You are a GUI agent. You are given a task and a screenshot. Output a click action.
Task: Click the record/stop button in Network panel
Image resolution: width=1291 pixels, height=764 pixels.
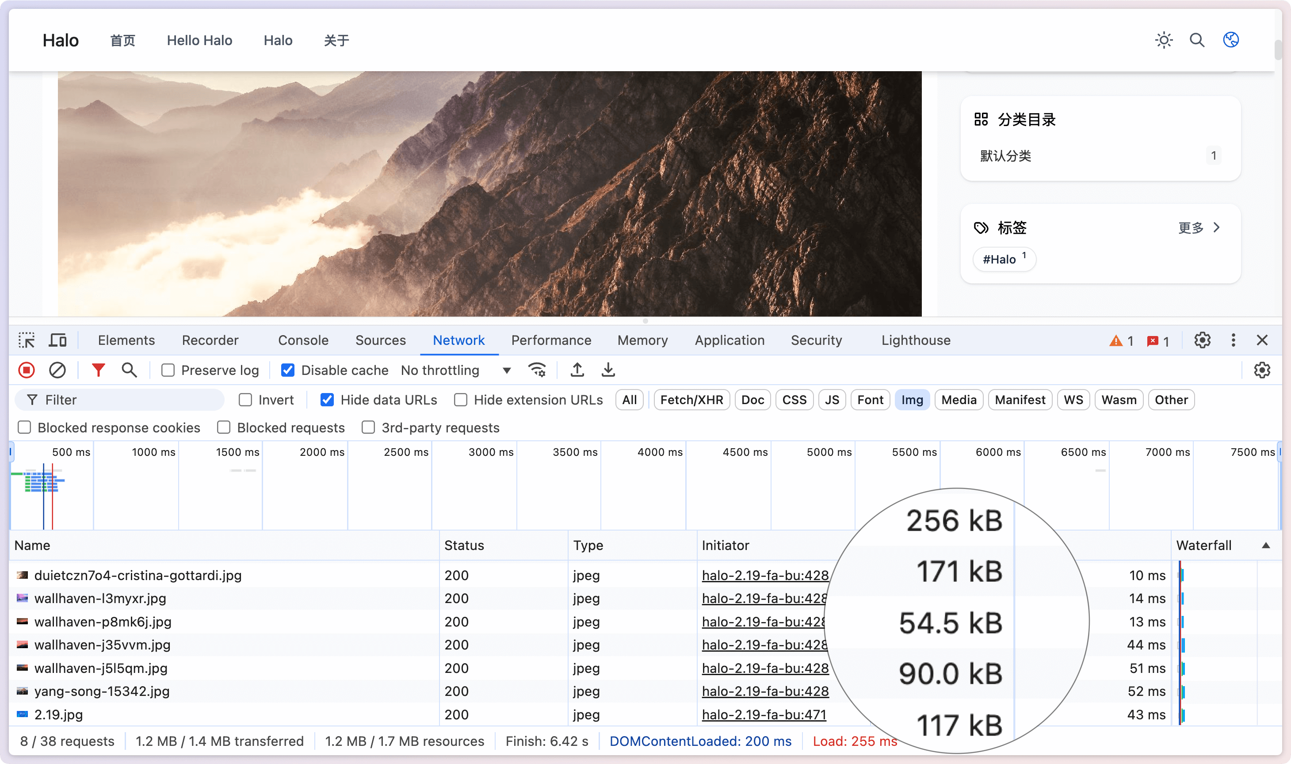click(27, 370)
